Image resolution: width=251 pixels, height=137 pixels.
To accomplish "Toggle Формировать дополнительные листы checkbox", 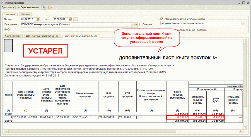I will click(x=162, y=19).
